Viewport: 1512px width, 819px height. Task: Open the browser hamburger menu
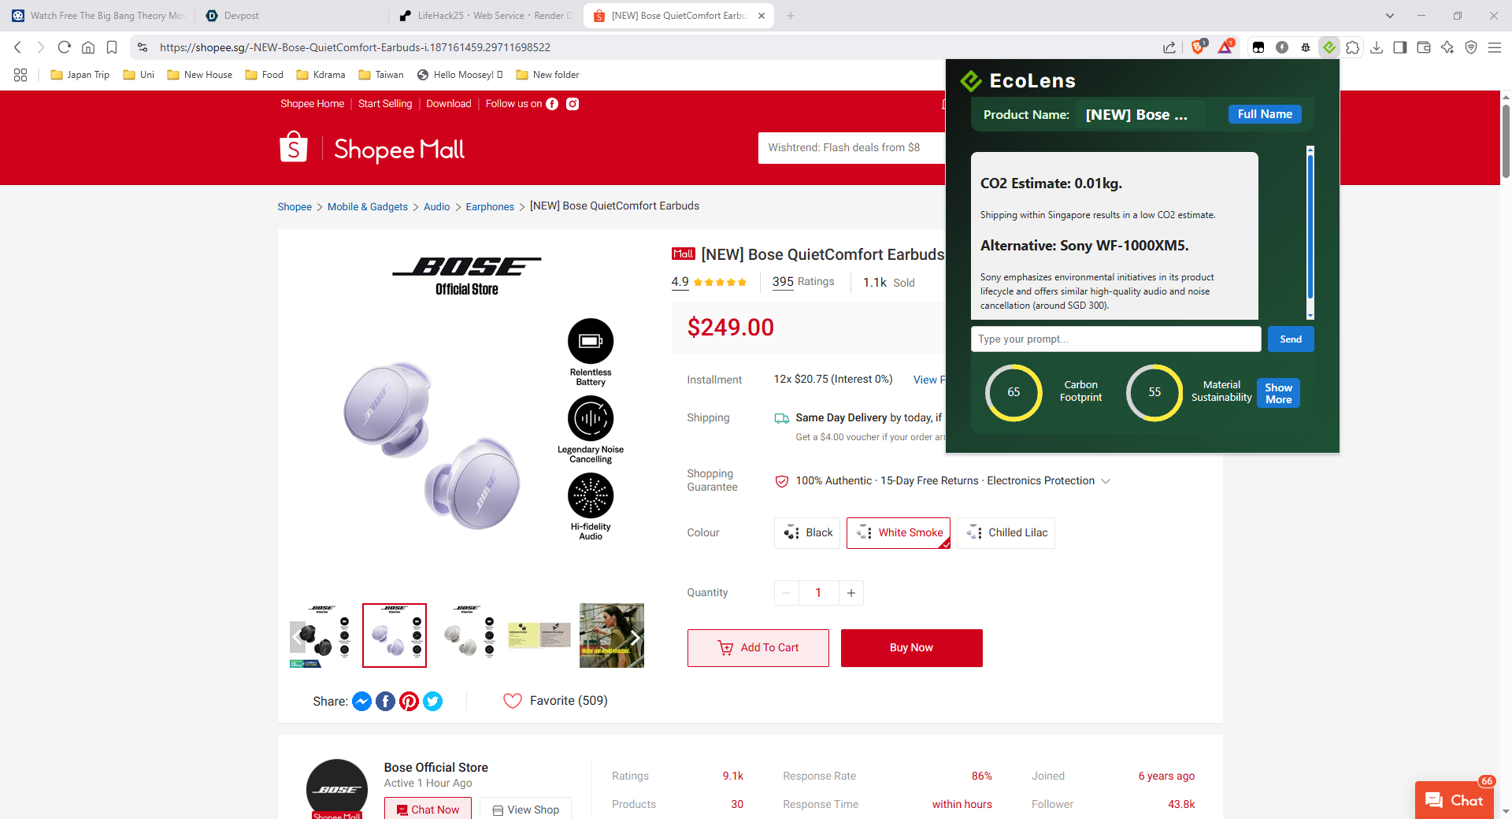coord(1495,47)
